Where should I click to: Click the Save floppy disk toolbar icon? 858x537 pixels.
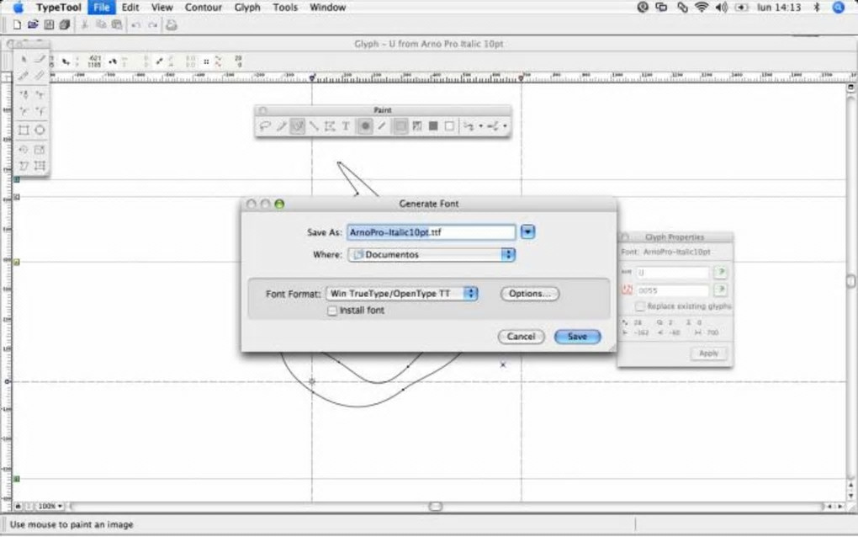pyautogui.click(x=49, y=24)
